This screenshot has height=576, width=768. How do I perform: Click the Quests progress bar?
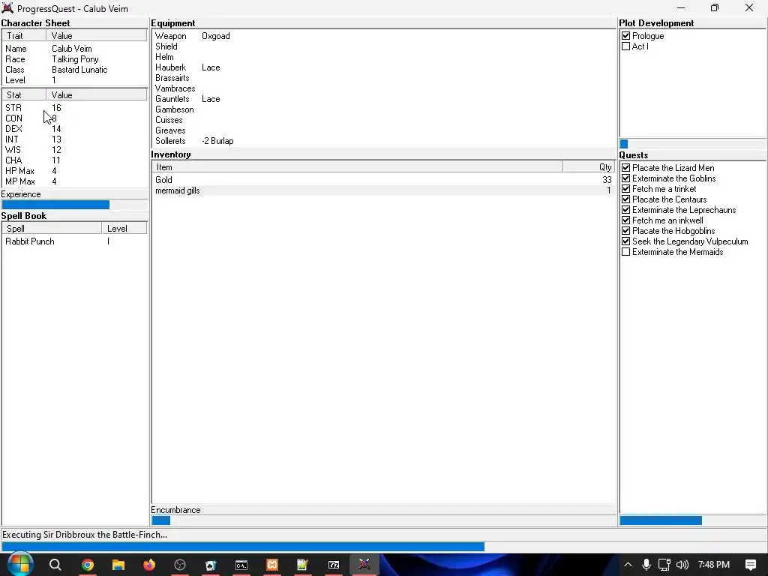pyautogui.click(x=692, y=520)
